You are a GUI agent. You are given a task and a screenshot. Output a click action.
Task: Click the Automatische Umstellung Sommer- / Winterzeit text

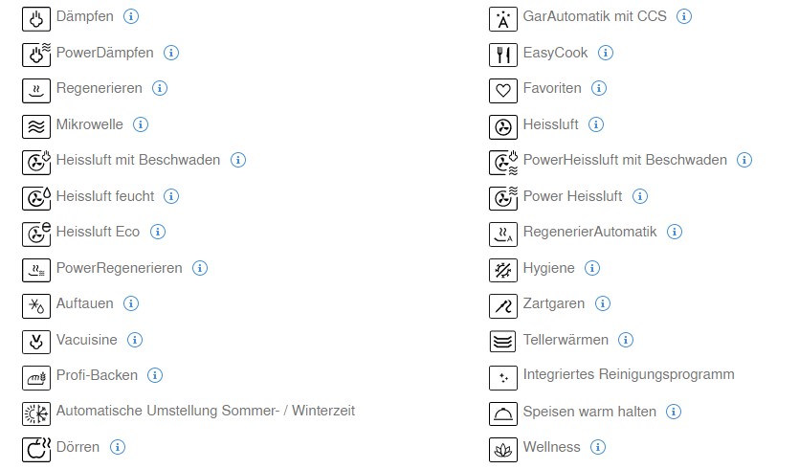(206, 411)
